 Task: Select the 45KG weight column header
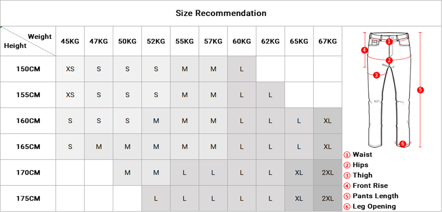click(70, 41)
